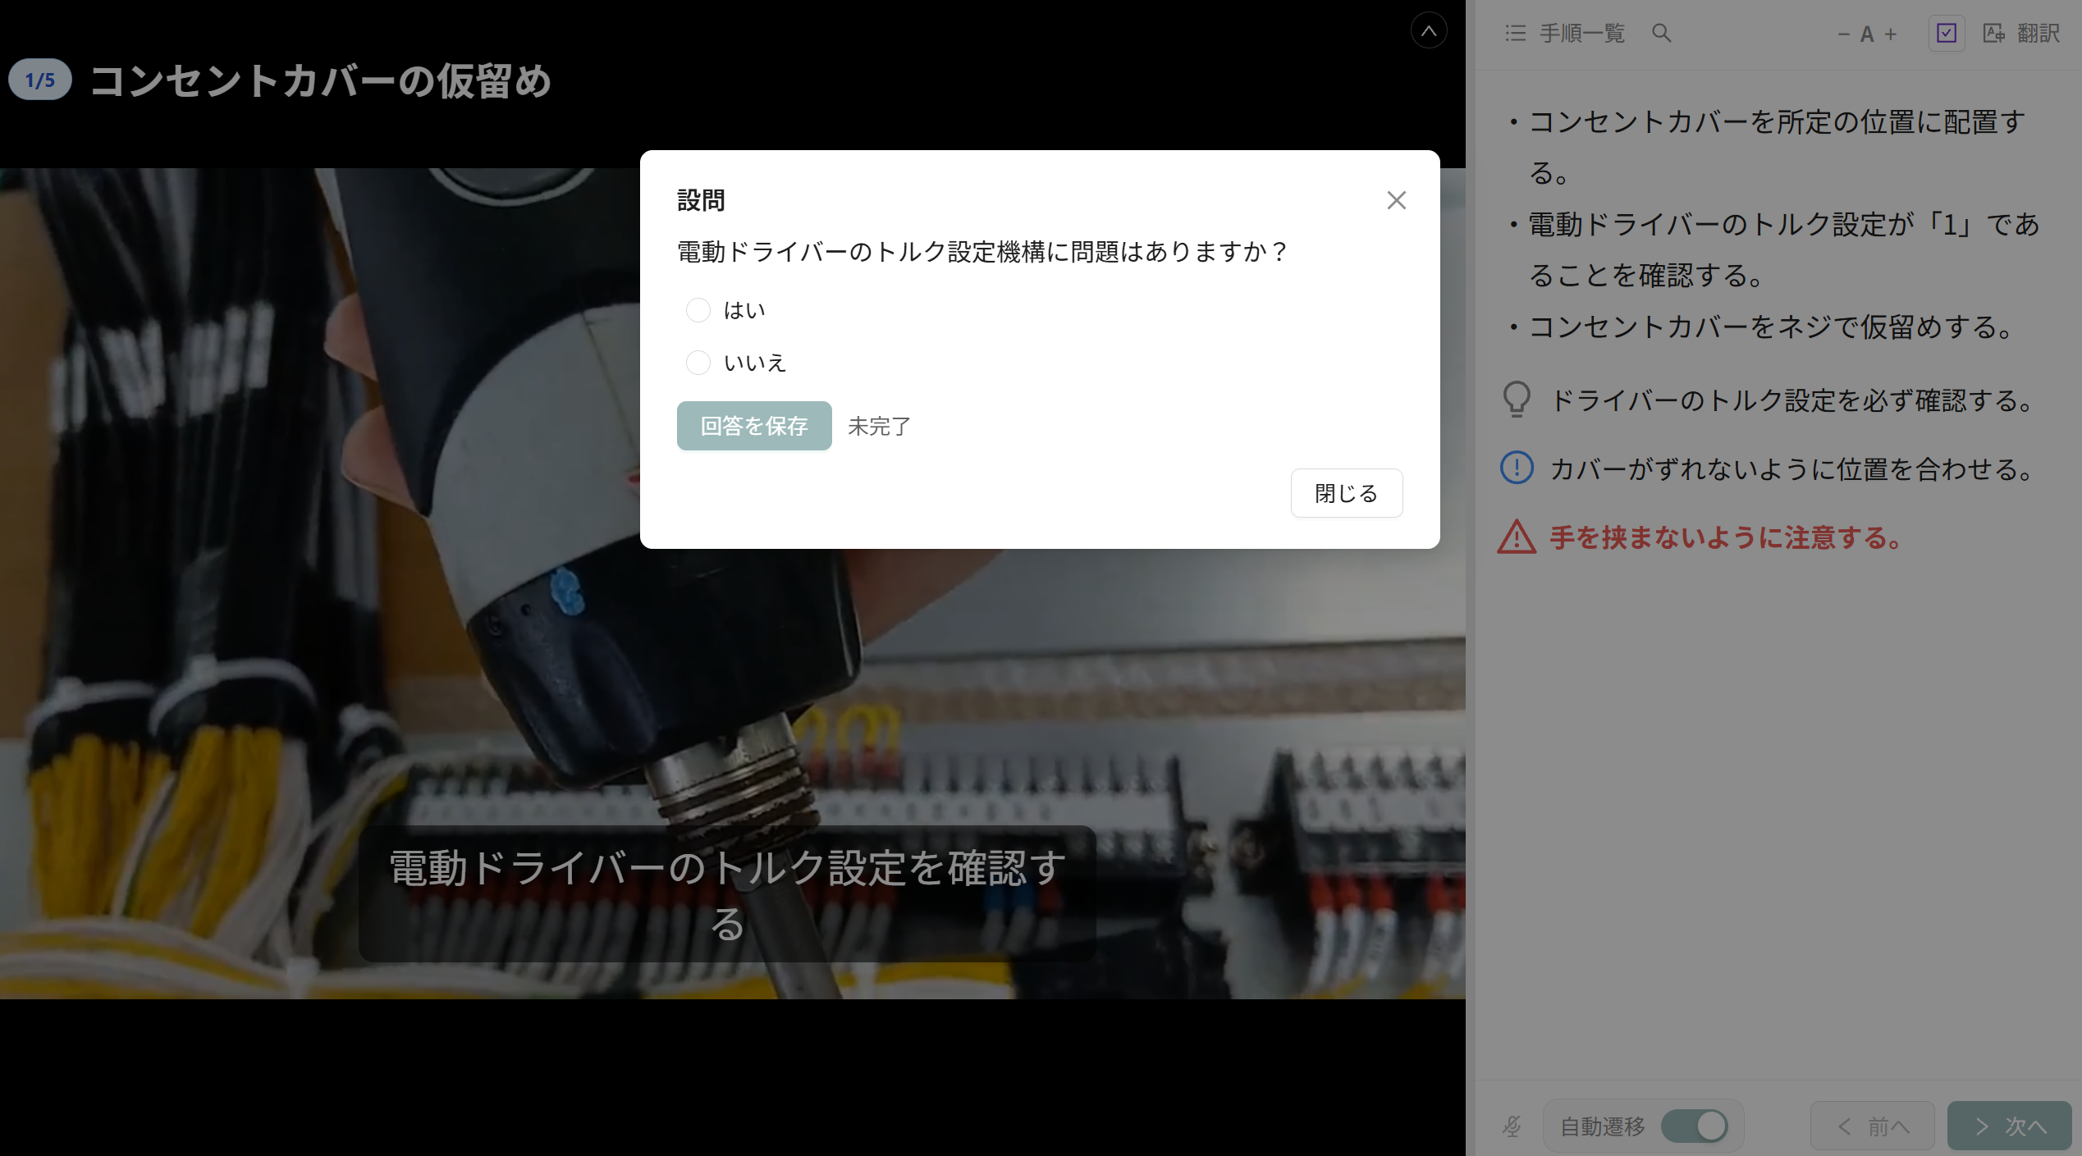Image resolution: width=2082 pixels, height=1156 pixels.
Task: Click the 回答を保存 button
Action: coord(754,426)
